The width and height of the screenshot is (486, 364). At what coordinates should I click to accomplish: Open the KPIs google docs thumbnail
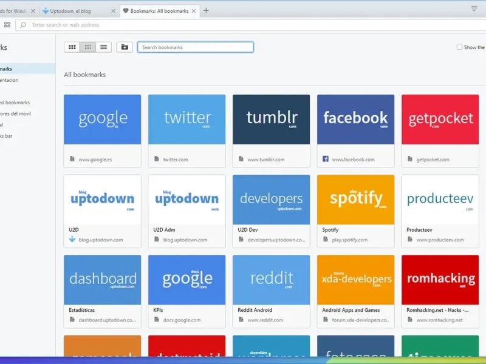click(187, 280)
